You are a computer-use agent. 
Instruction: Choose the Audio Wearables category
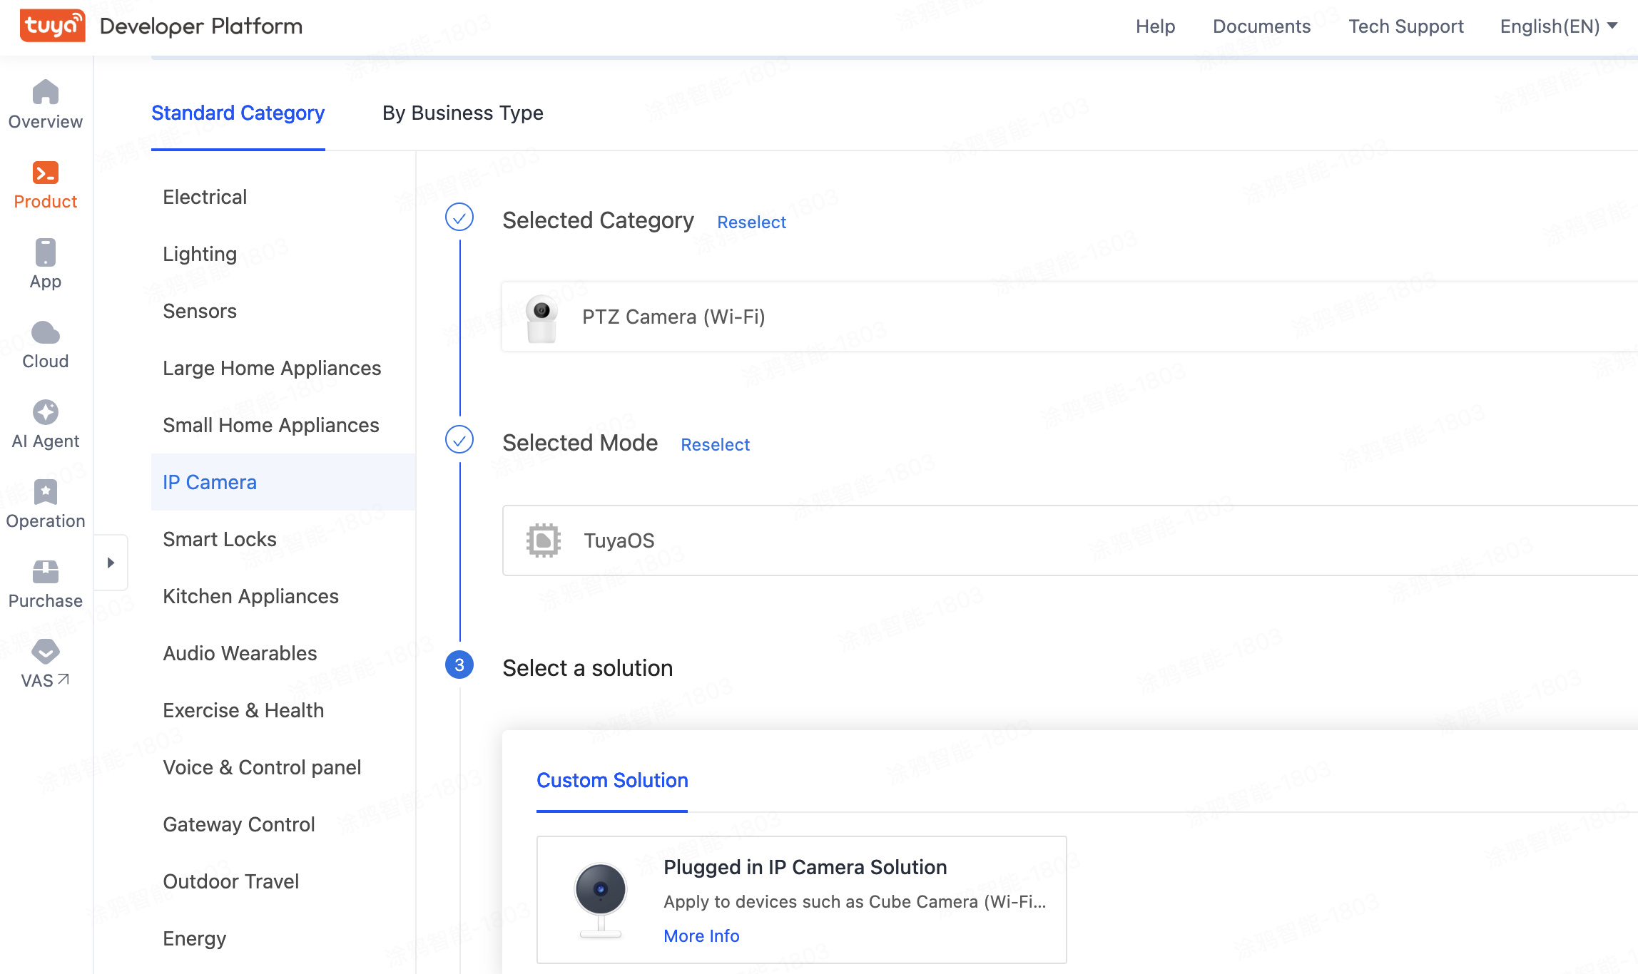283,653
